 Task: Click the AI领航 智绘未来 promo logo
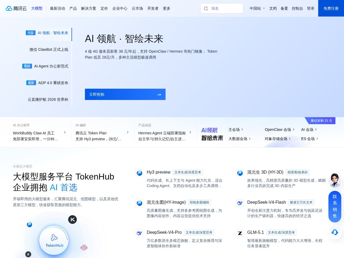212,134
